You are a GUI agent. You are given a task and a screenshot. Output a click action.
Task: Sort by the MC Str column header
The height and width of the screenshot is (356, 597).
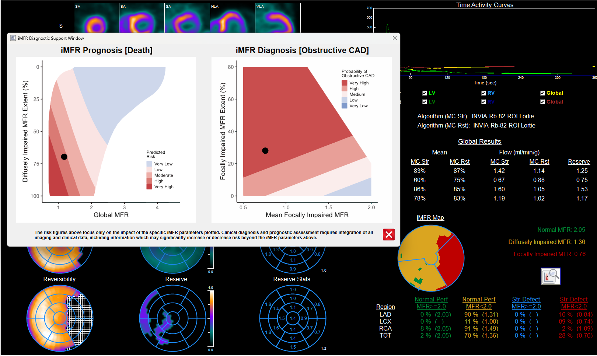pyautogui.click(x=420, y=161)
